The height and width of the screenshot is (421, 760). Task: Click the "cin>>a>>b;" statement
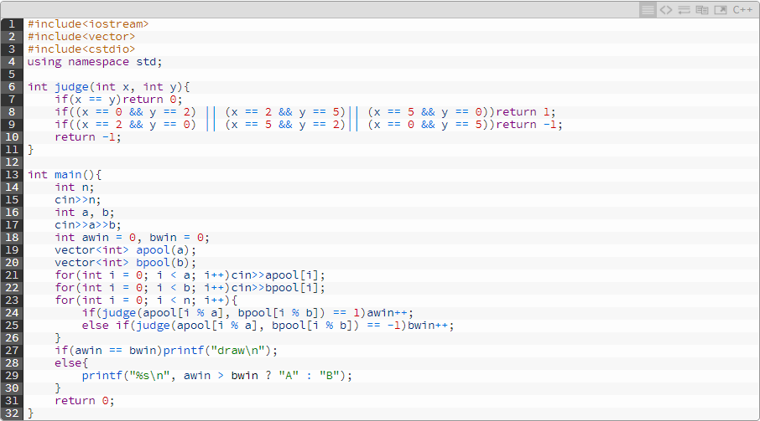(x=88, y=225)
